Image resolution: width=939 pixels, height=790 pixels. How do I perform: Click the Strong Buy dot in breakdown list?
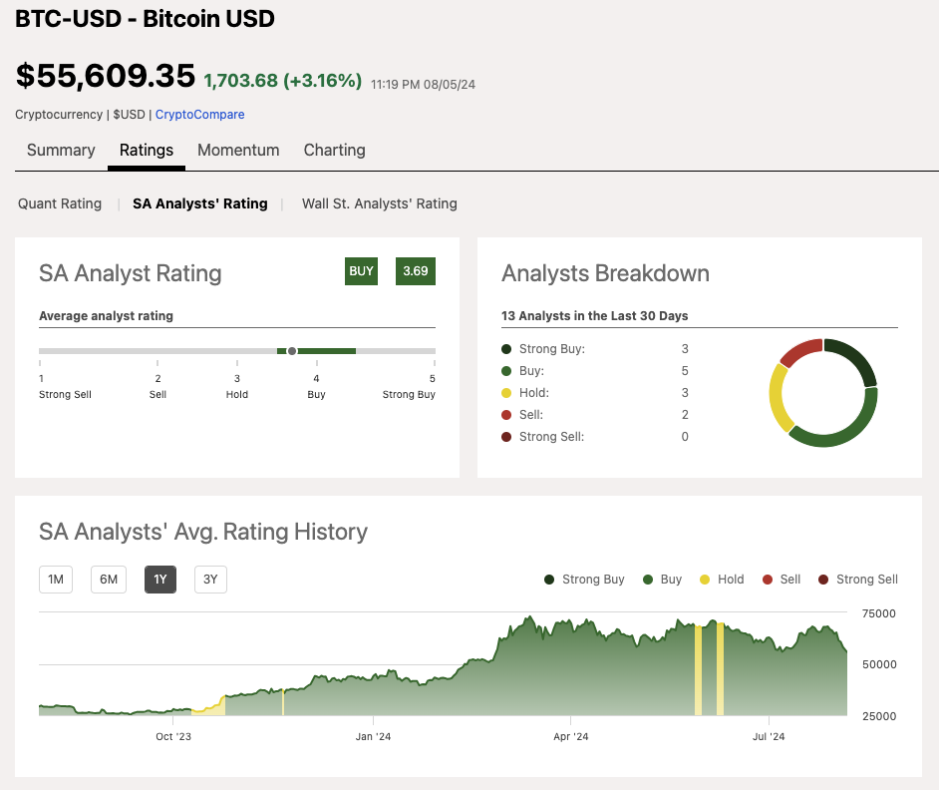506,349
